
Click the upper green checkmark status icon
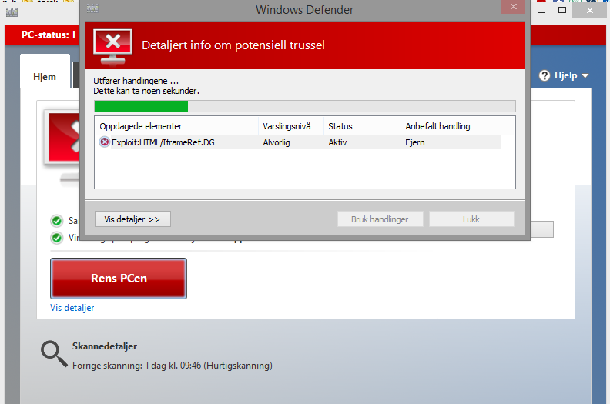57,221
